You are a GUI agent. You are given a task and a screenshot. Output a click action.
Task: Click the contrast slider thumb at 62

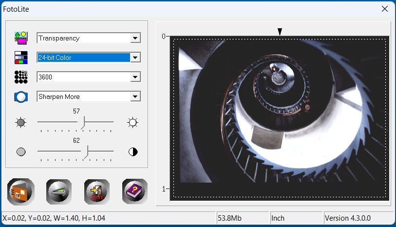[85, 152]
